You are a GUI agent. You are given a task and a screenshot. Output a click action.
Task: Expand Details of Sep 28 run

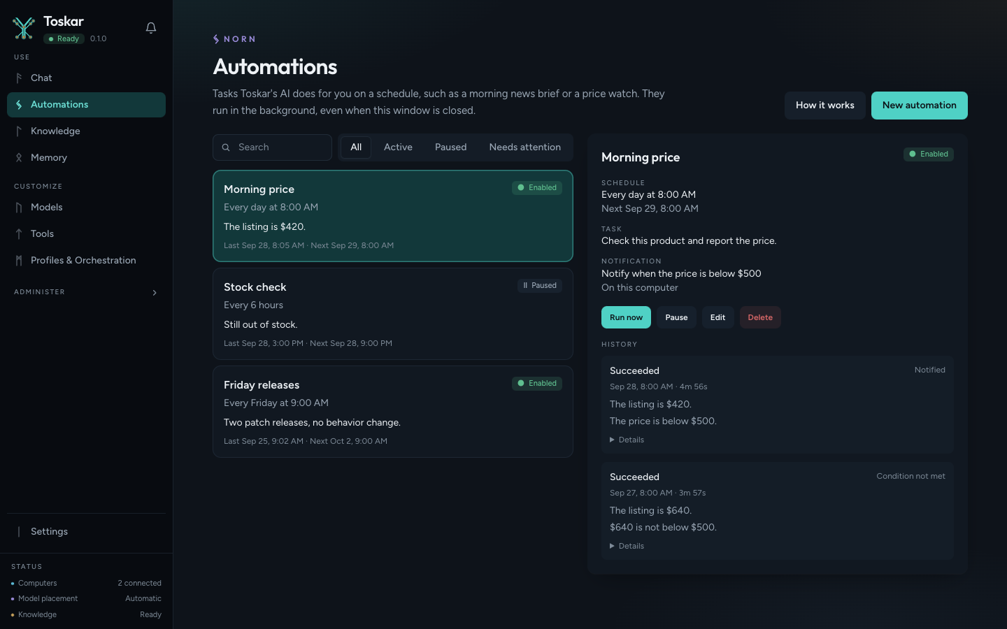click(x=627, y=440)
